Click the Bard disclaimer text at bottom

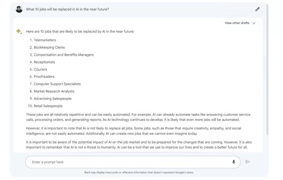(139, 172)
